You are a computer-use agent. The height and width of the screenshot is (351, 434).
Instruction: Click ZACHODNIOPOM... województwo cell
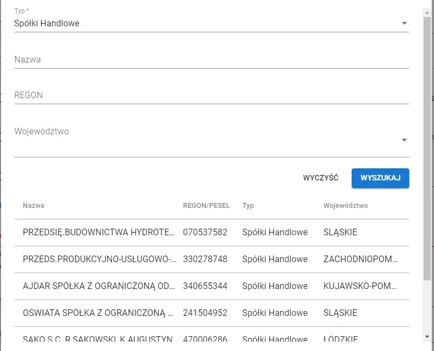tap(360, 259)
